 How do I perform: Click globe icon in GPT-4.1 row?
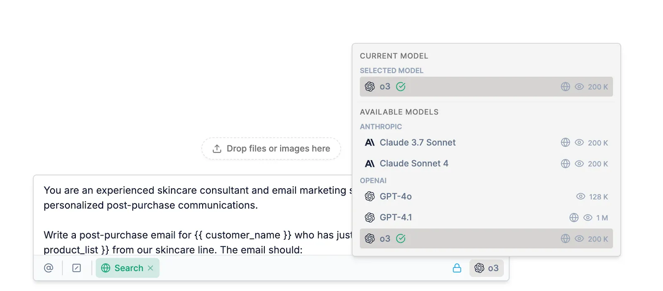coord(574,218)
